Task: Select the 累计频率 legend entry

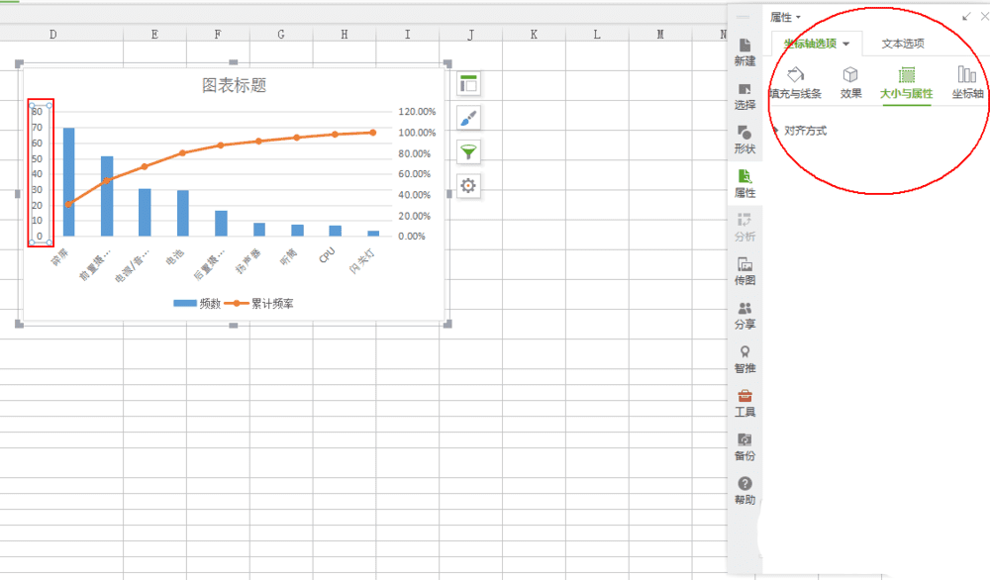Action: (259, 304)
